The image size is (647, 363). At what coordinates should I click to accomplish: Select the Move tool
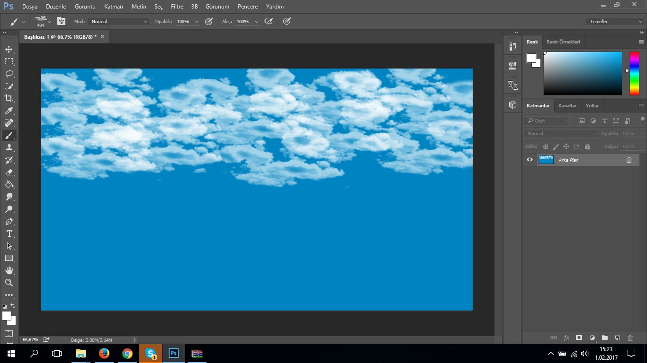(9, 49)
